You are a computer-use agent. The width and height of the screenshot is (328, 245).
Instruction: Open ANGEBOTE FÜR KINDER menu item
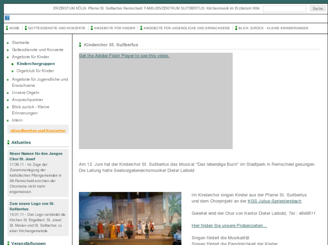pos(115,28)
